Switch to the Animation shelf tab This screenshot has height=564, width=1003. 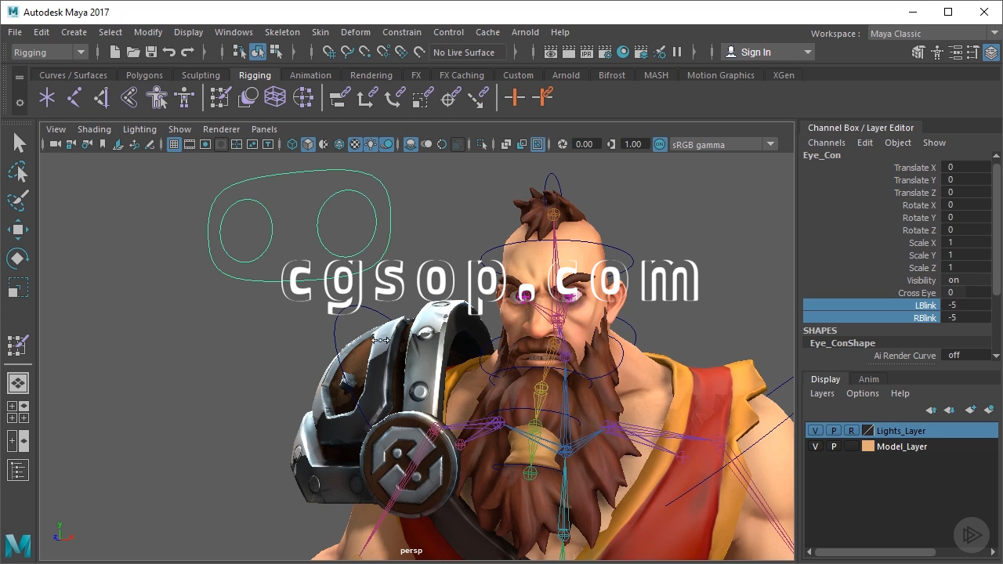pyautogui.click(x=310, y=75)
